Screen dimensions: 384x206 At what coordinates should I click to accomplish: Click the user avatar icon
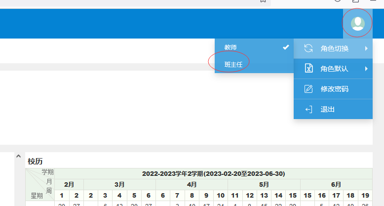pos(357,23)
